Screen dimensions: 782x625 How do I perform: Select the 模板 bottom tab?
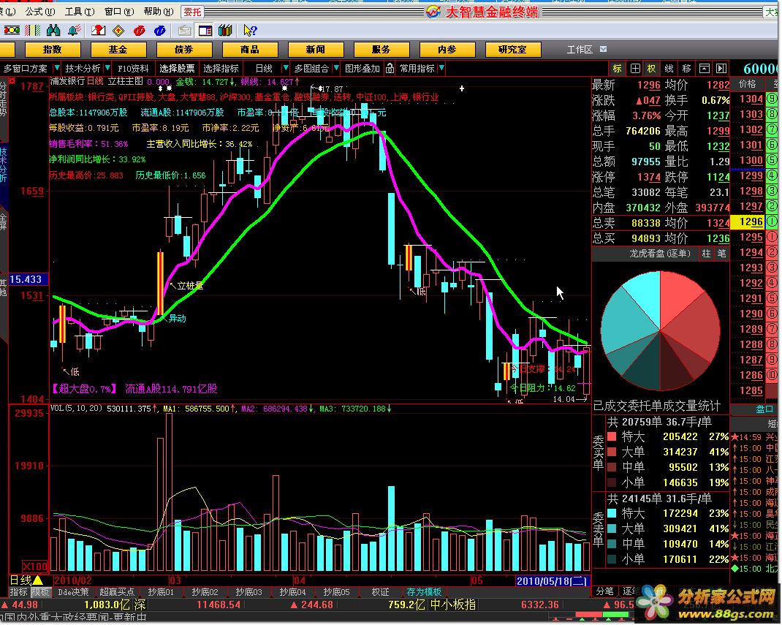click(40, 592)
